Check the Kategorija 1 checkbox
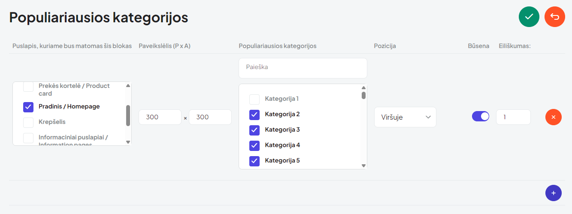This screenshot has width=572, height=214. (x=254, y=99)
